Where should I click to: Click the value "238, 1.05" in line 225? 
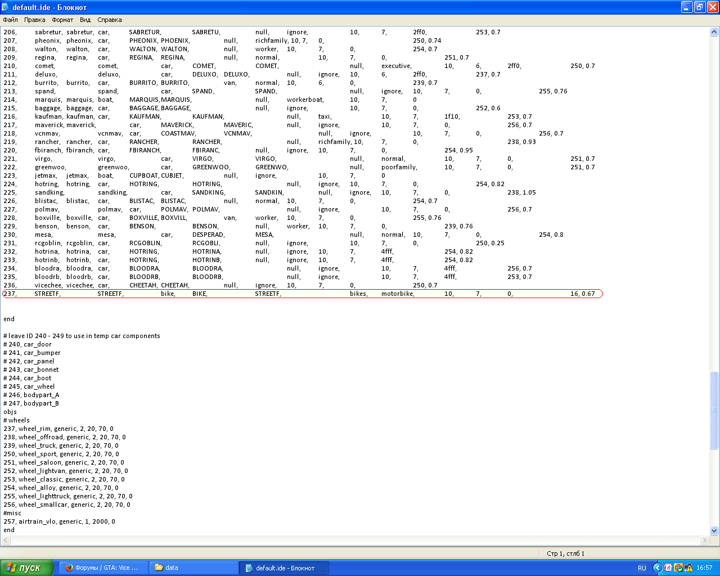click(521, 192)
